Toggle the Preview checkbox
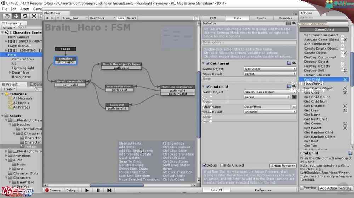Screen dimensions: 354x198 point(302,188)
